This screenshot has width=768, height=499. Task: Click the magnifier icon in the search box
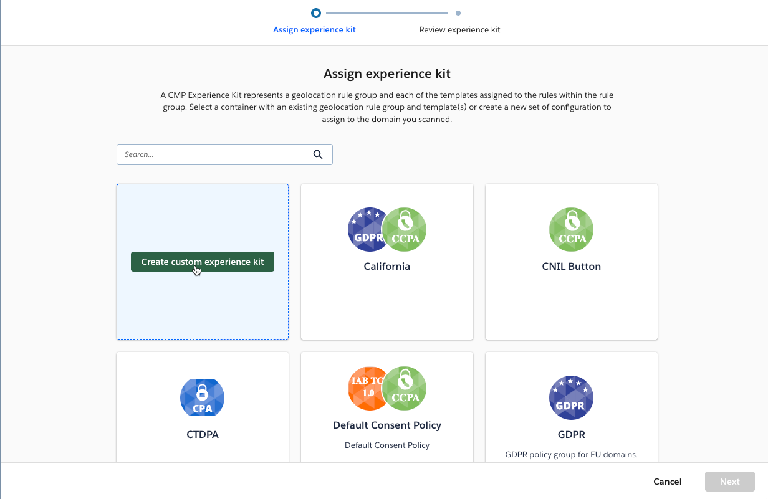click(x=318, y=154)
